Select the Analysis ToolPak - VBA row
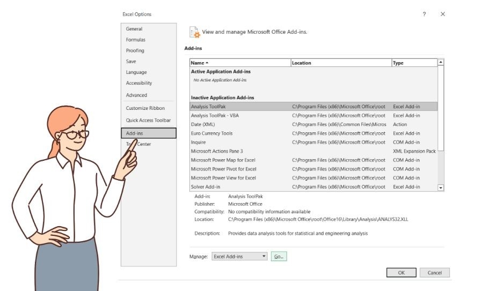The height and width of the screenshot is (291, 483). [x=313, y=115]
